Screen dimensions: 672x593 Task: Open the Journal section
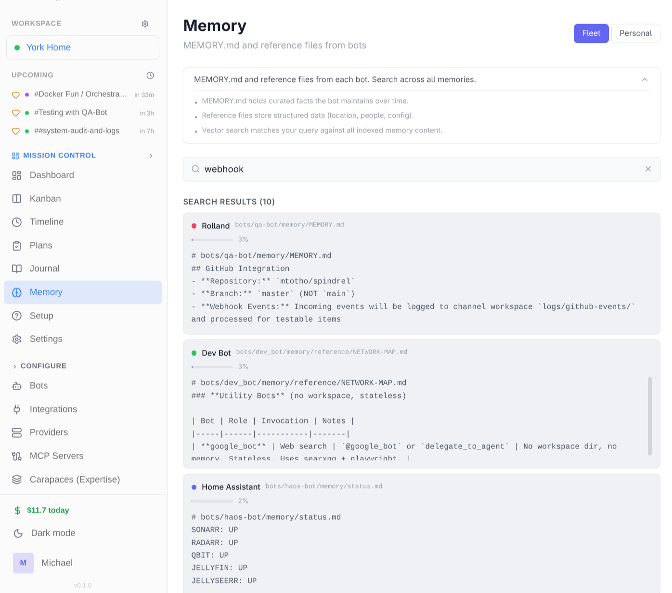click(x=45, y=268)
